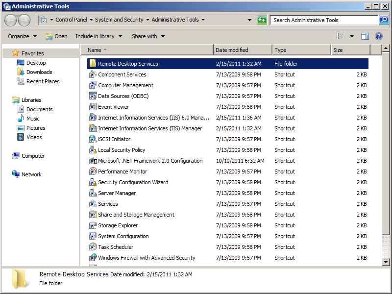This screenshot has width=392, height=294.
Task: Click the IIS 6.0 Manager icon
Action: [93, 117]
